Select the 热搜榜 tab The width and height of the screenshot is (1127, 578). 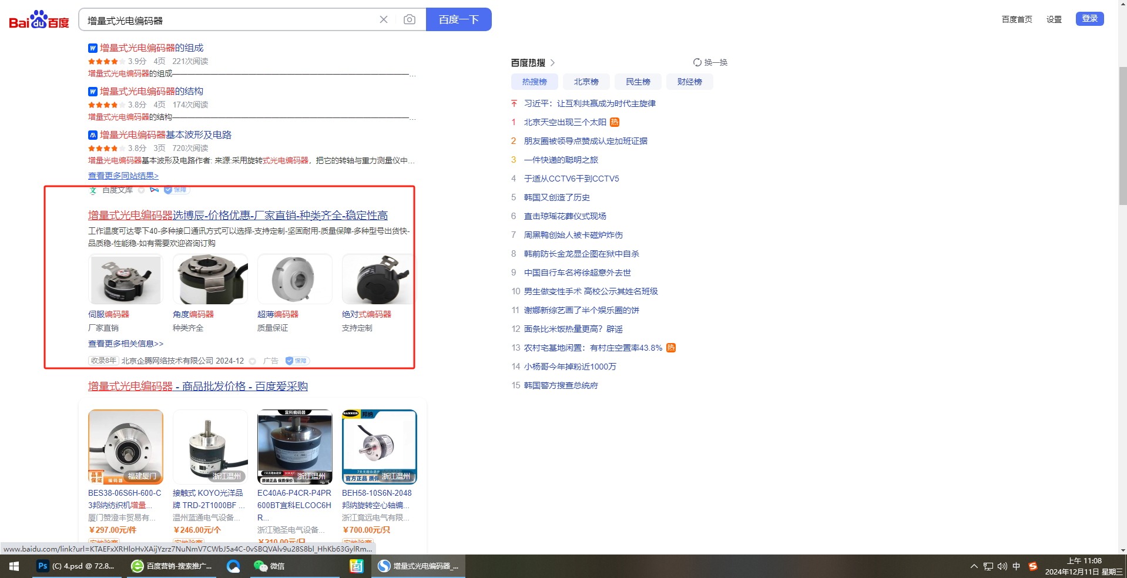click(x=535, y=82)
